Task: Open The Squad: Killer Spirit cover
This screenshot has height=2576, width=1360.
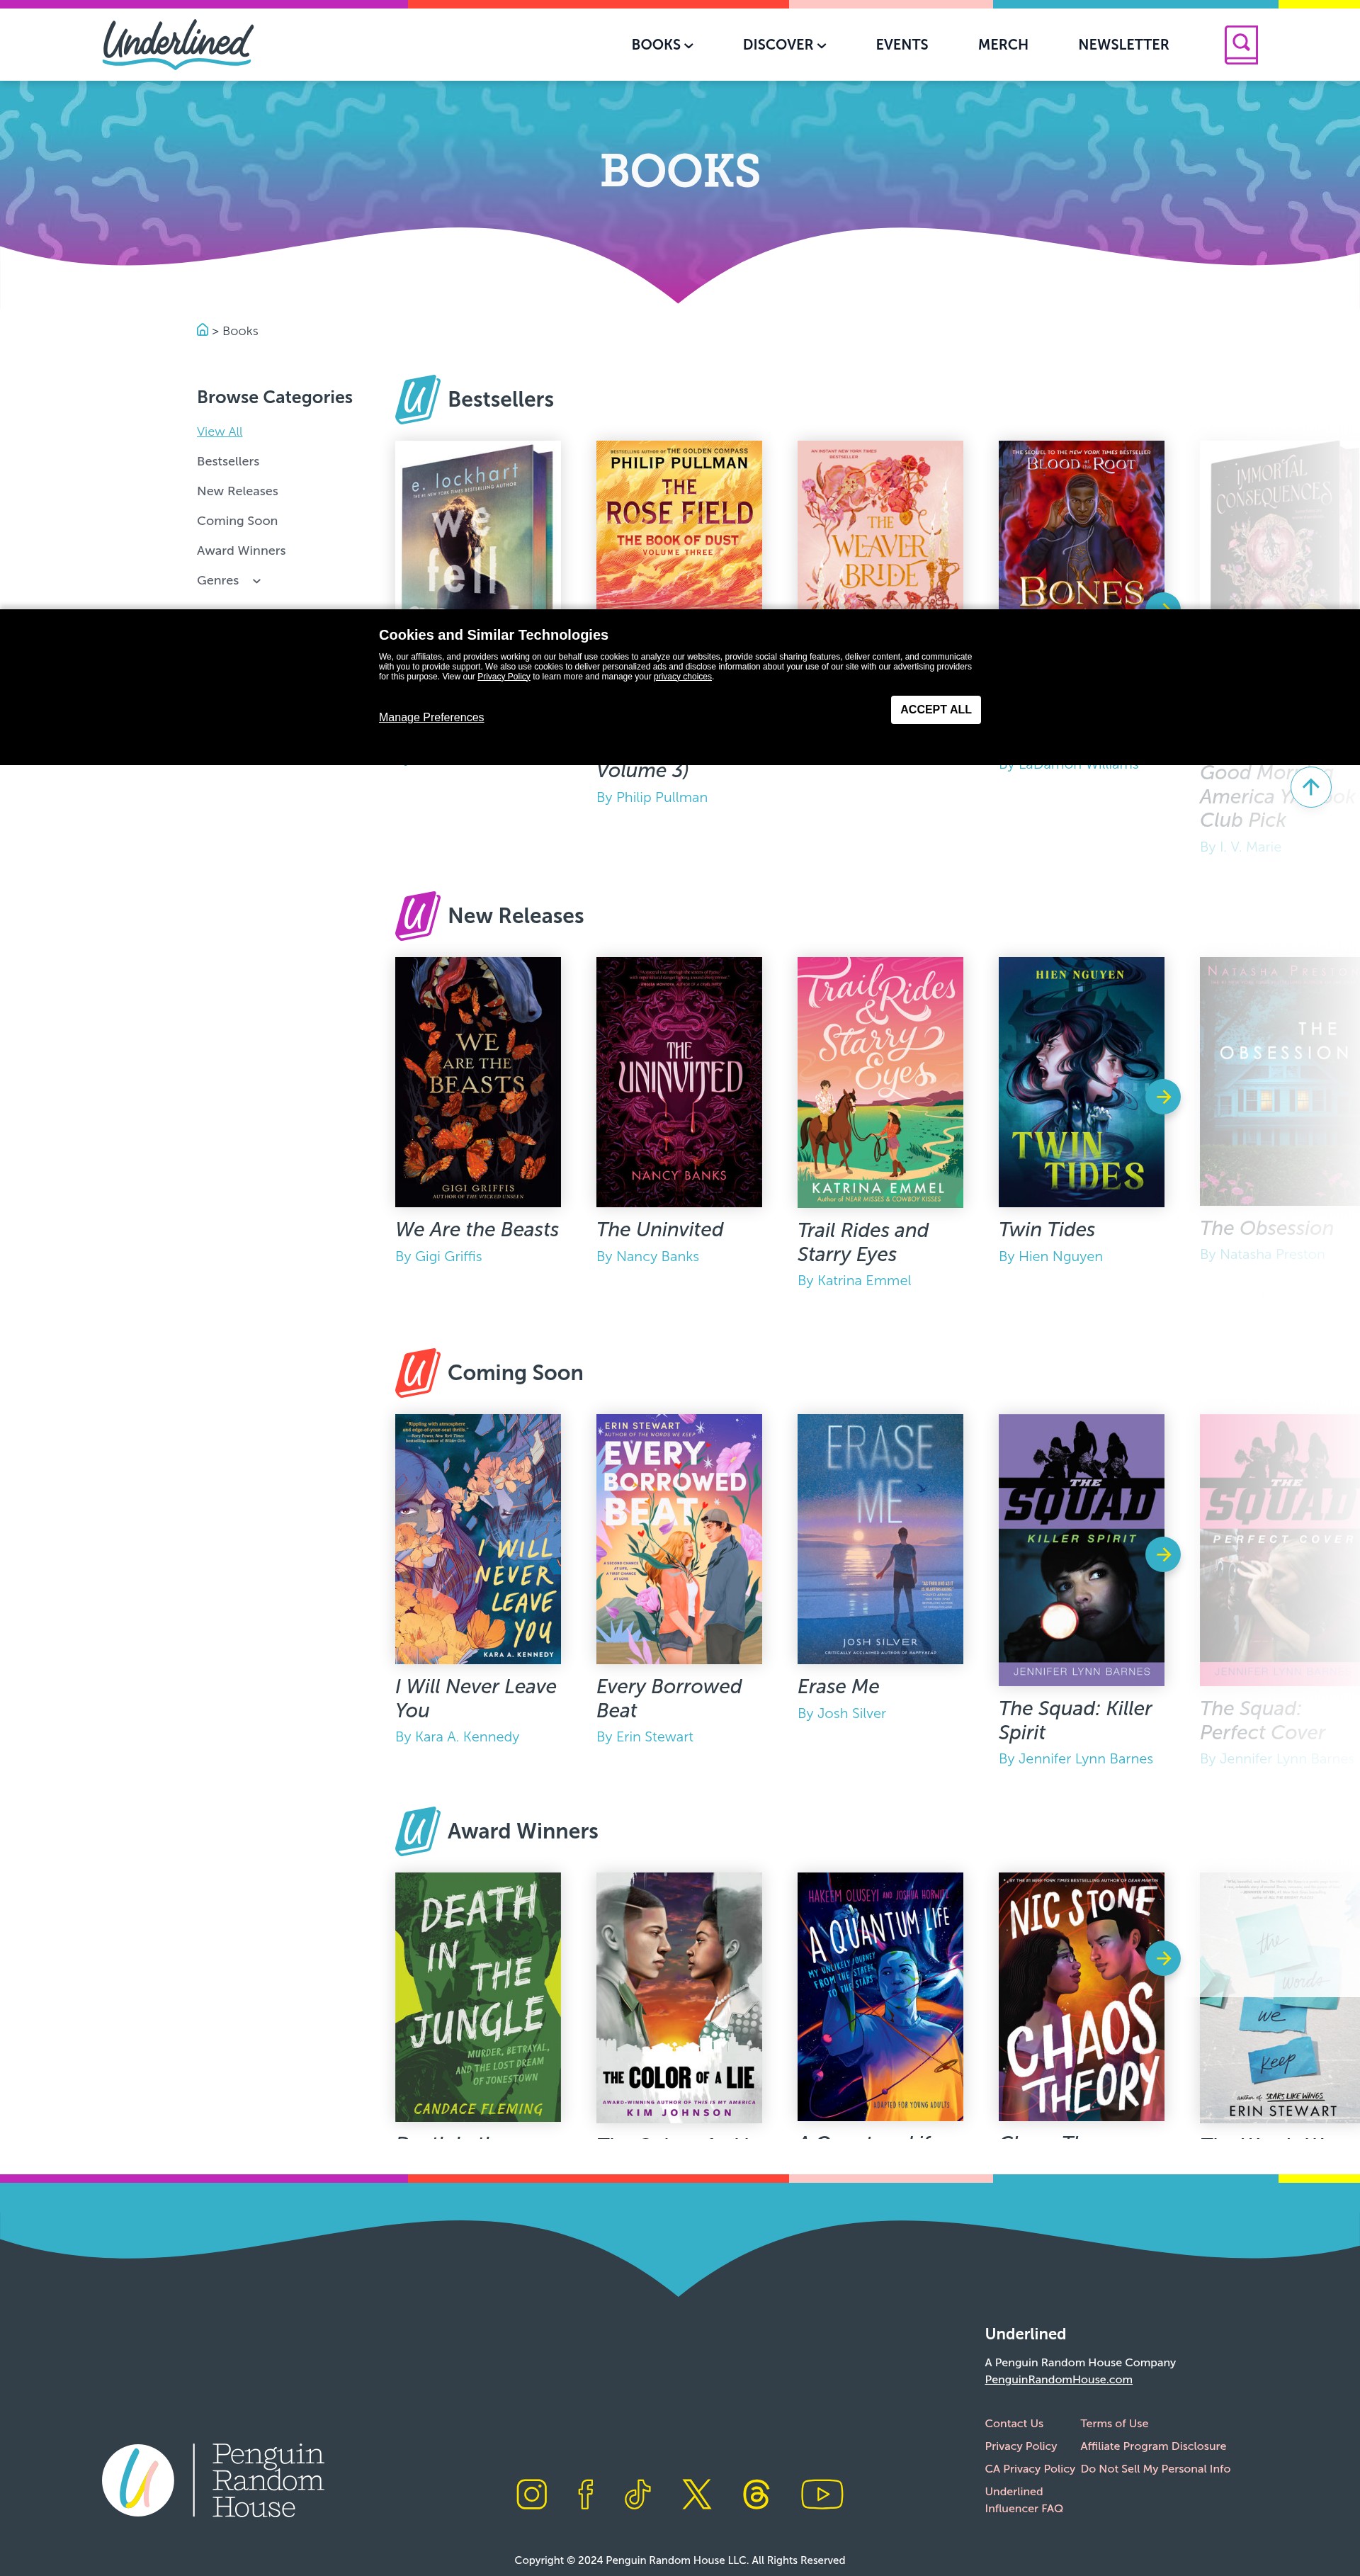Action: pos(1081,1550)
